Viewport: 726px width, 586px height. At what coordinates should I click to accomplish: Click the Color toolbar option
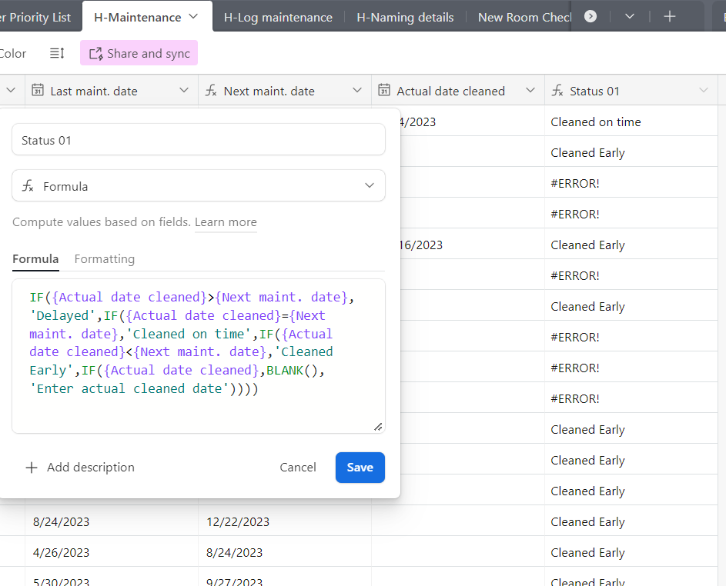point(13,54)
